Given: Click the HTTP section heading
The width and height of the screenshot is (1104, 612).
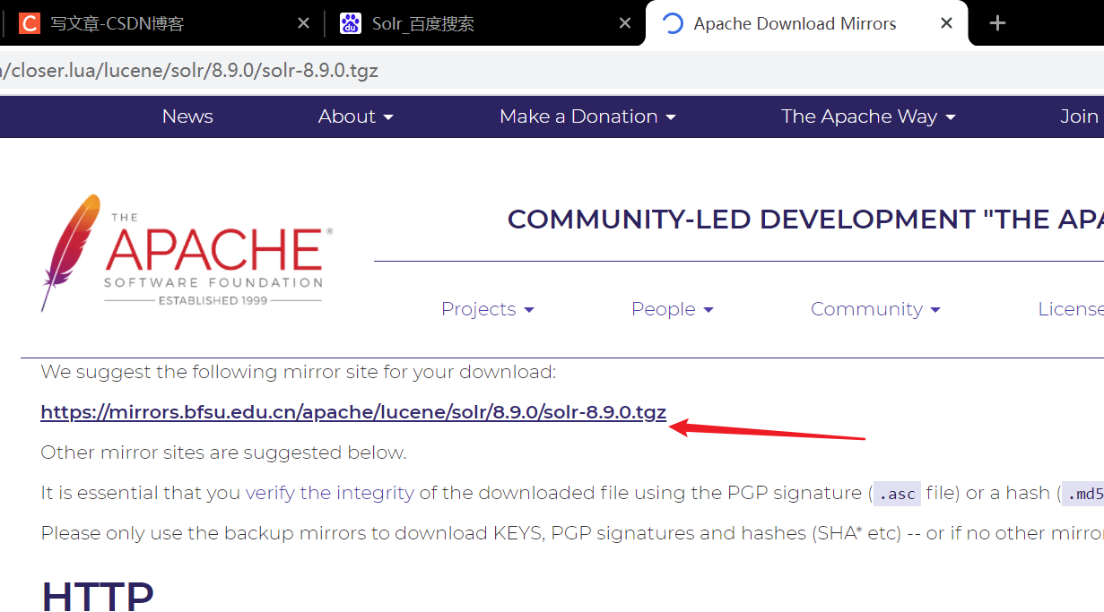Looking at the screenshot, I should [x=97, y=594].
